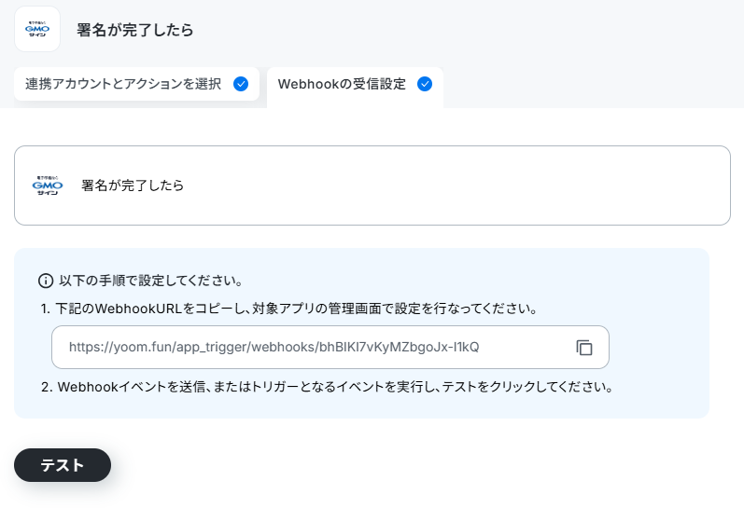Select the 署名が完了したら trigger card
The height and width of the screenshot is (508, 744).
pyautogui.click(x=372, y=185)
